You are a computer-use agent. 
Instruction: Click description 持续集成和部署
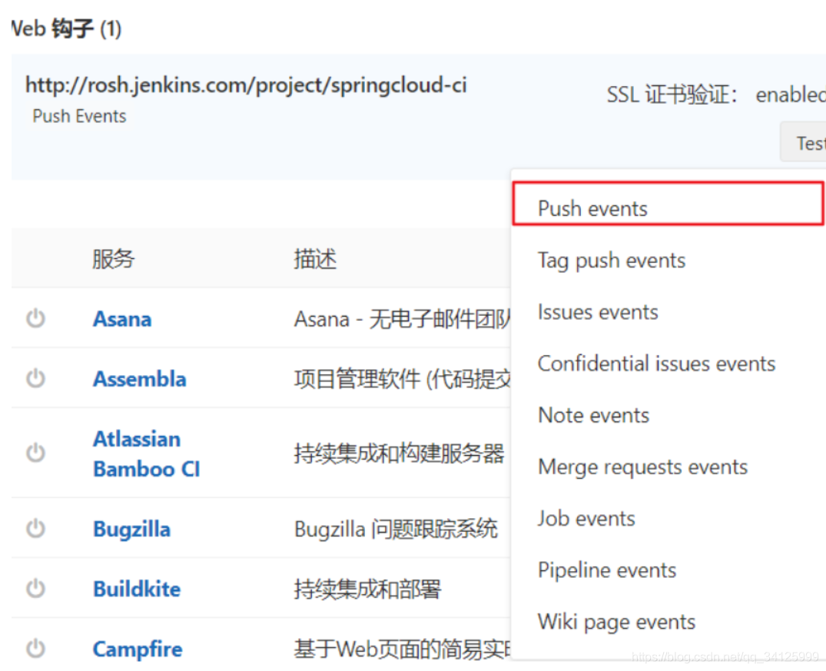pos(368,590)
